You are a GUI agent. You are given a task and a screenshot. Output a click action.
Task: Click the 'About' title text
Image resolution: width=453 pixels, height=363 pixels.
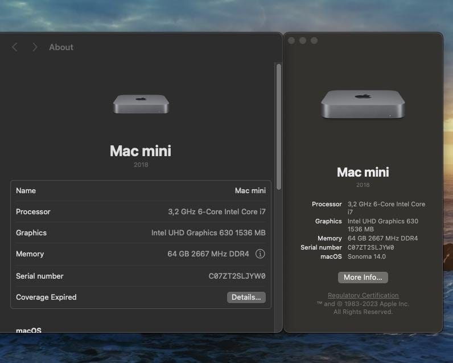61,47
